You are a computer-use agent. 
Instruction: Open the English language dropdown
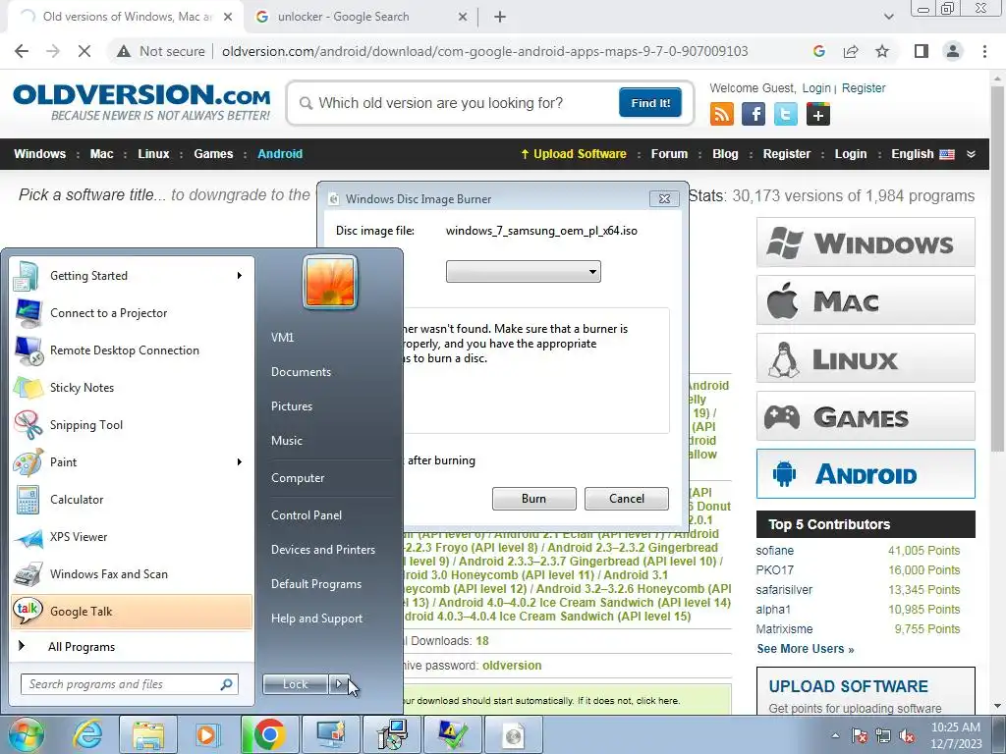coord(933,154)
